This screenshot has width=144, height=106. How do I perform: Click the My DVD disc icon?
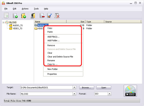tap(7, 22)
